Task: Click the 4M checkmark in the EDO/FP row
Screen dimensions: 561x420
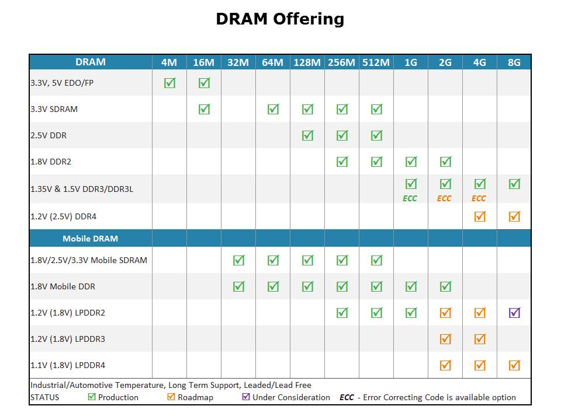Action: (169, 83)
